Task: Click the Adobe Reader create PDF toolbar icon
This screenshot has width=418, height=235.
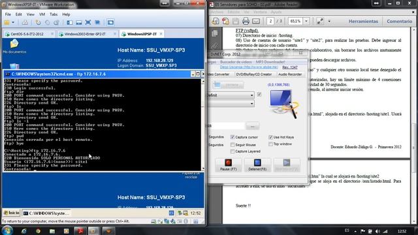Action: pyautogui.click(x=215, y=21)
